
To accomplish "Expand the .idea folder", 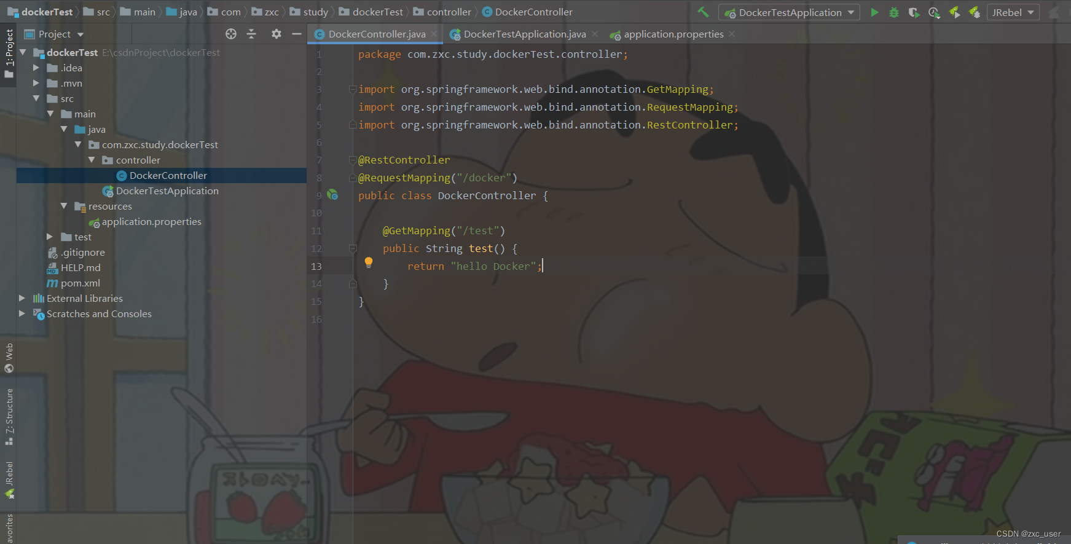I will coord(36,68).
